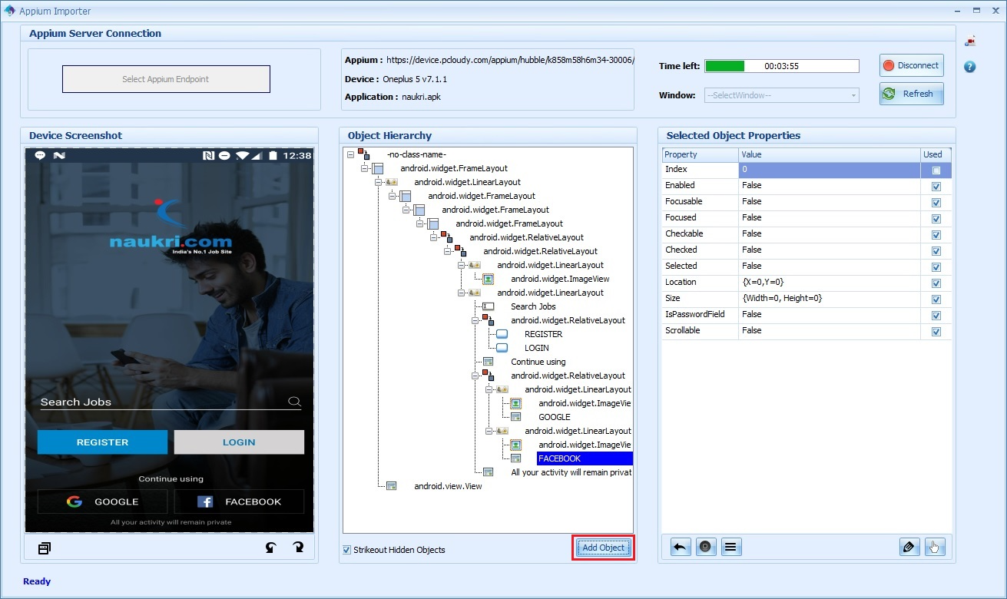Select GOOGLE tree item text
This screenshot has height=599, width=1007.
[x=555, y=417]
